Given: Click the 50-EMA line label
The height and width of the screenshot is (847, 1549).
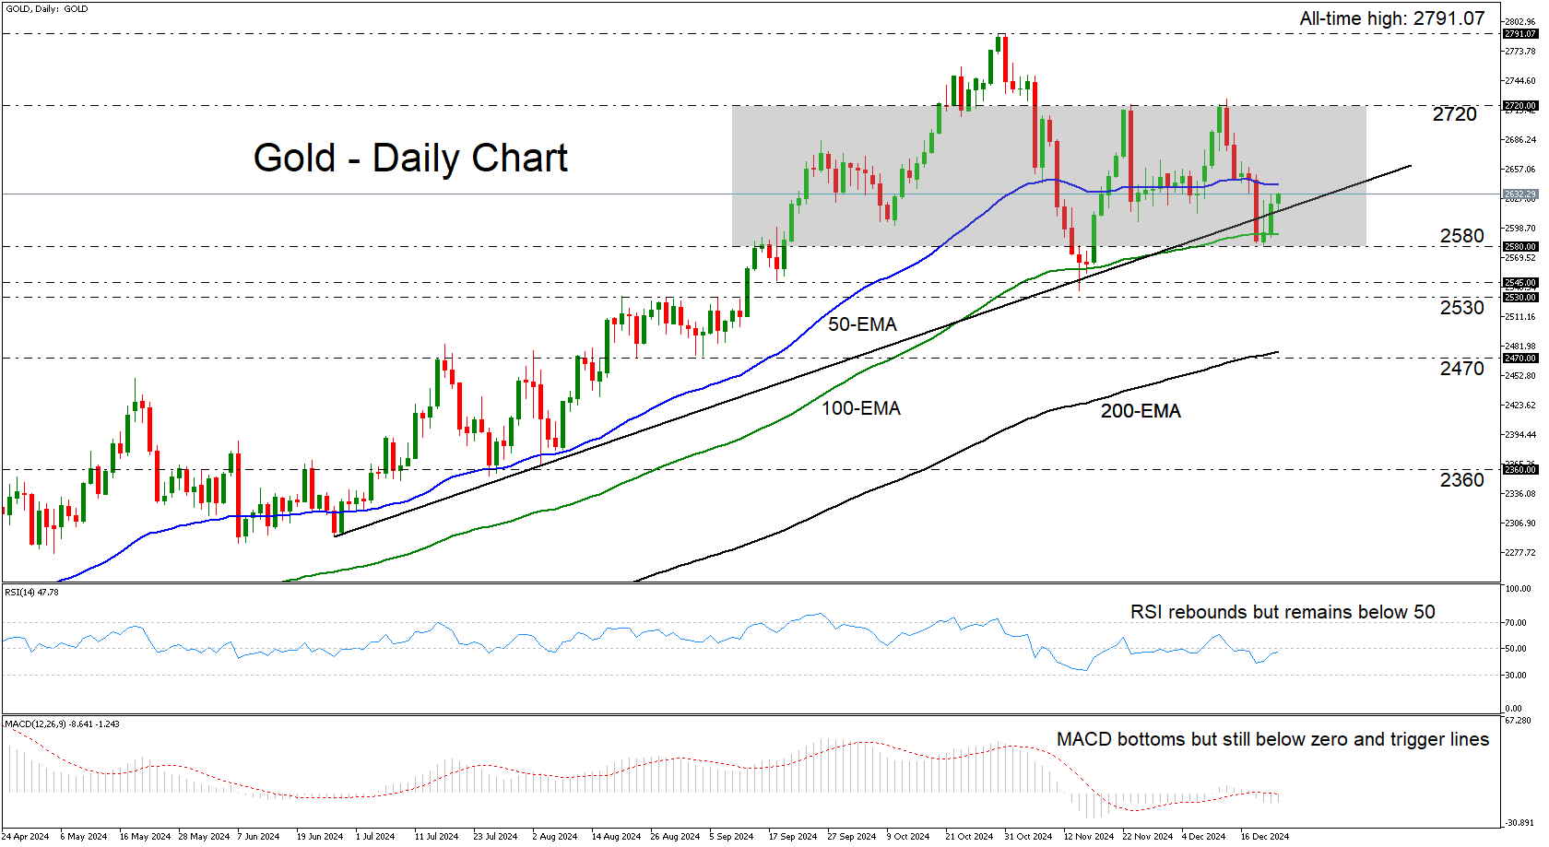Looking at the screenshot, I should [861, 324].
